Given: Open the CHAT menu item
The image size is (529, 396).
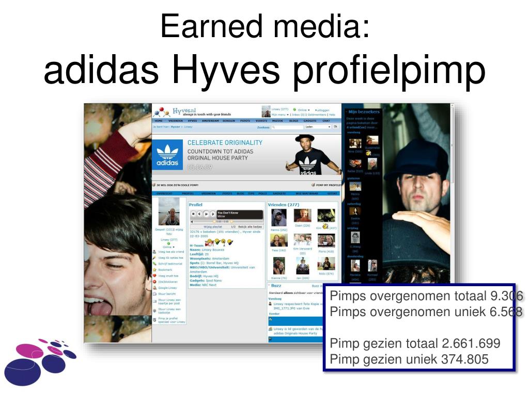Looking at the screenshot, I should 326,121.
